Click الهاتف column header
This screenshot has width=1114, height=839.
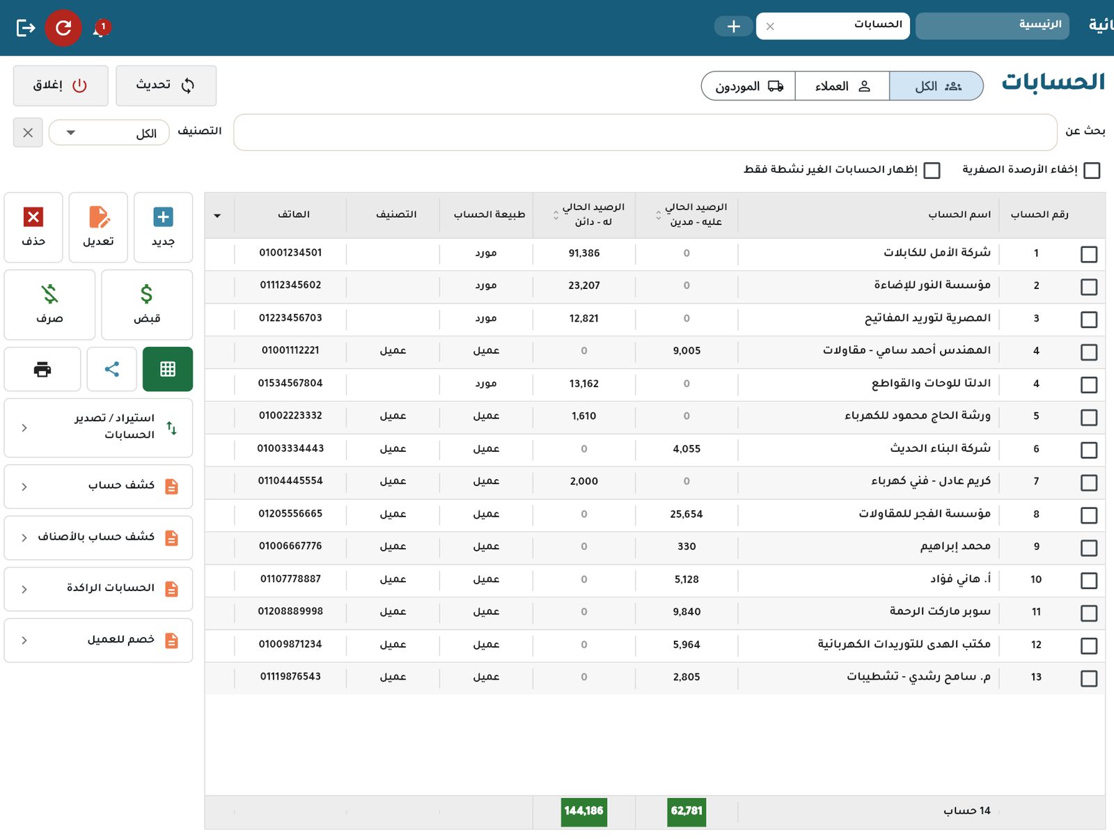coord(294,214)
